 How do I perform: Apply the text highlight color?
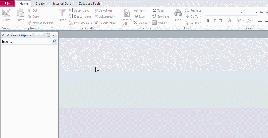(239, 20)
